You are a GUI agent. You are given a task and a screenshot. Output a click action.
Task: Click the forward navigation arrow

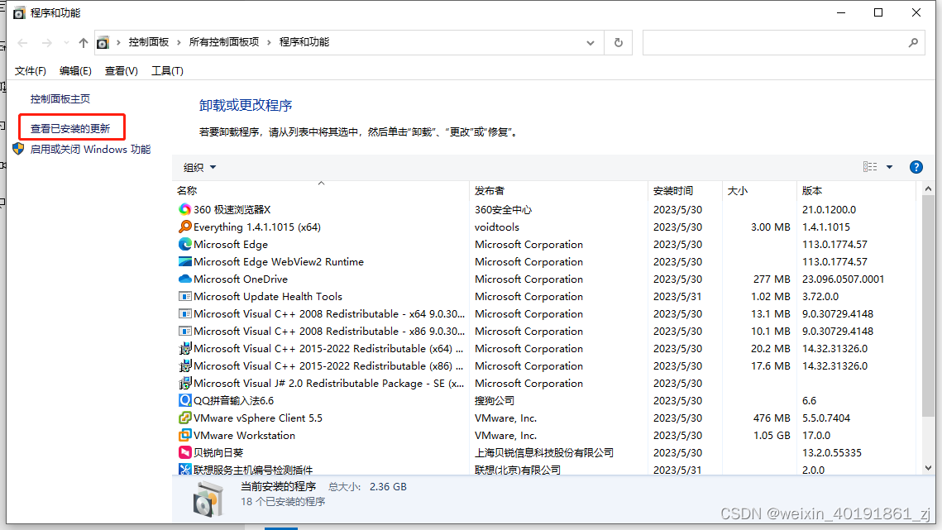(47, 43)
